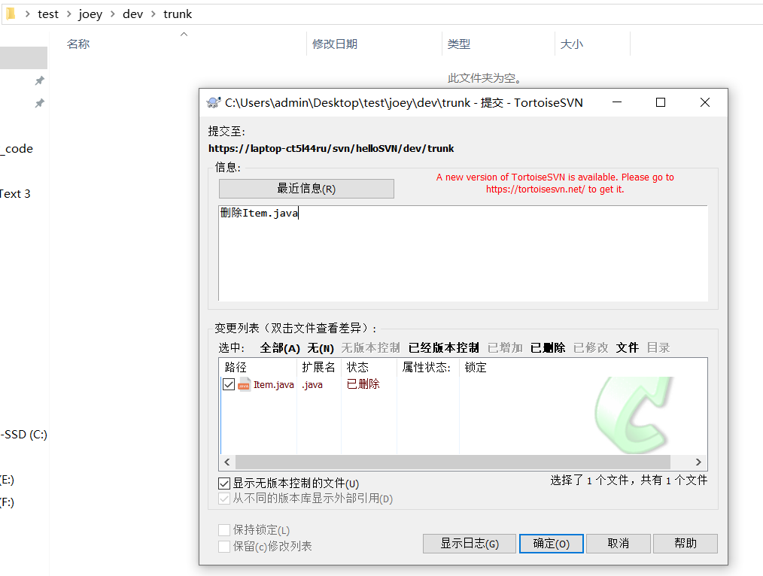This screenshot has width=763, height=576.
Task: Minimize the TortoiseSVN commit dialog
Action: 617,102
